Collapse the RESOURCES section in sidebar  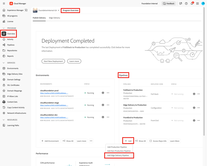tap(4, 120)
